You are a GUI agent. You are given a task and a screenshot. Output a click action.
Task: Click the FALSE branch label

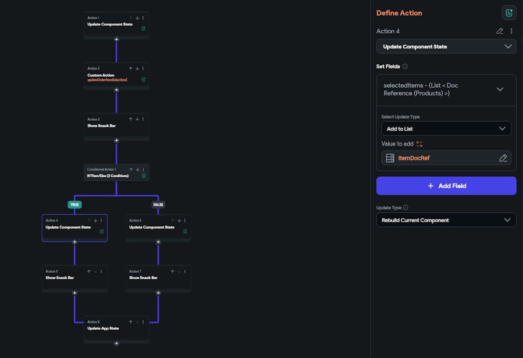tap(158, 204)
